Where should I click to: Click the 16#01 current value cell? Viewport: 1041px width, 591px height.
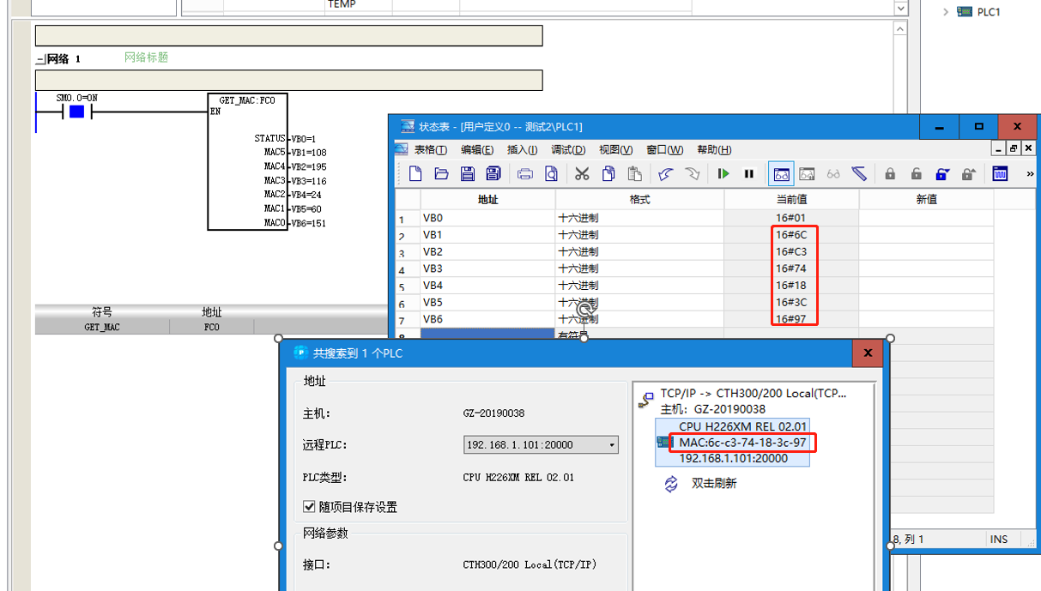(791, 218)
